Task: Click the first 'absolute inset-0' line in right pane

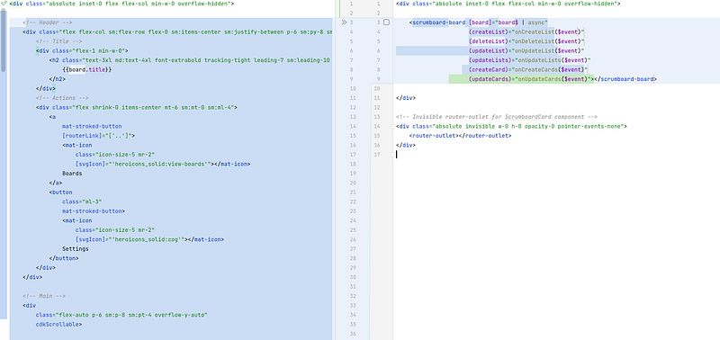Action: 508,4
